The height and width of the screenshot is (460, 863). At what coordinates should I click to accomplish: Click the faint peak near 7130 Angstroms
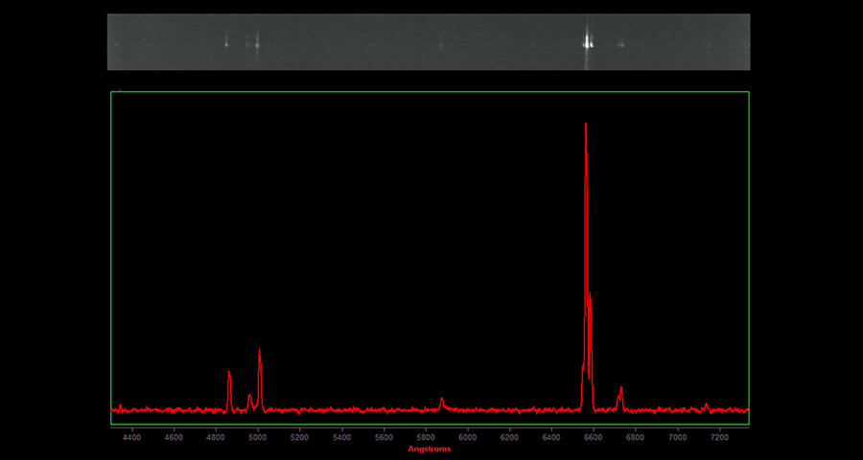pos(706,404)
